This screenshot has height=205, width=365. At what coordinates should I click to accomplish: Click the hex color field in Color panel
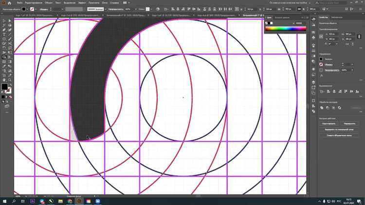[x=299, y=23]
